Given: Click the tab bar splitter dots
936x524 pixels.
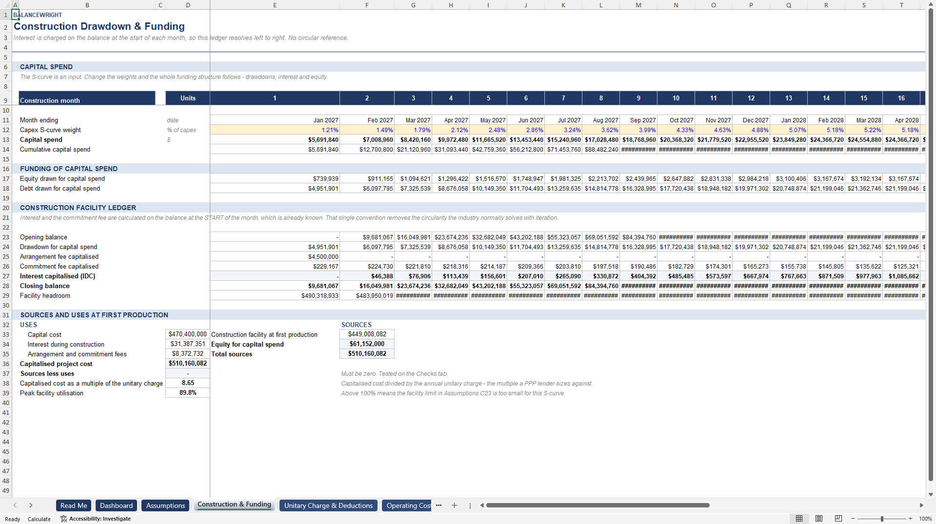Looking at the screenshot, I should coord(470,505).
